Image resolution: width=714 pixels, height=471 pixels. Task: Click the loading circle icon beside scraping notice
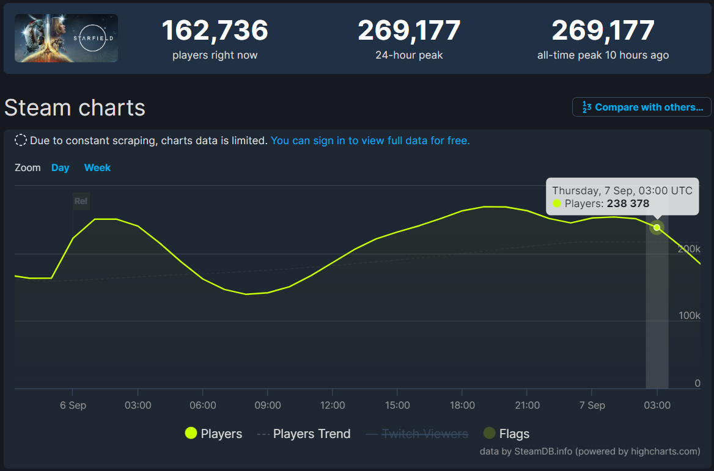click(x=21, y=140)
